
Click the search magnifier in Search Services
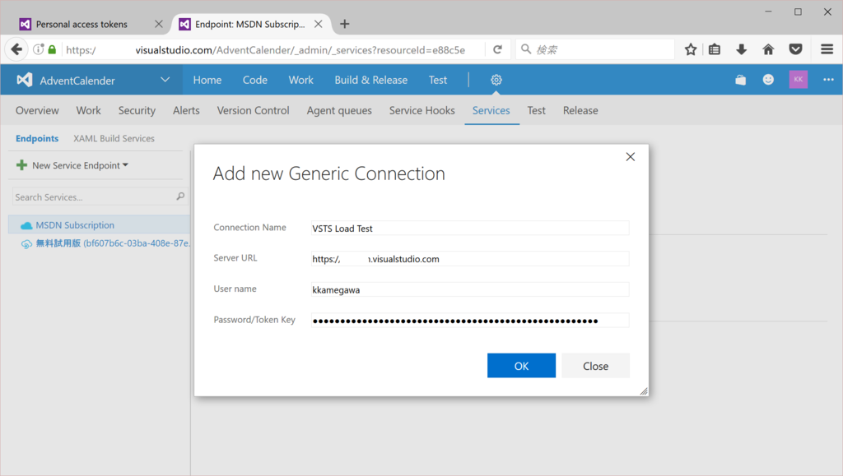tap(180, 197)
